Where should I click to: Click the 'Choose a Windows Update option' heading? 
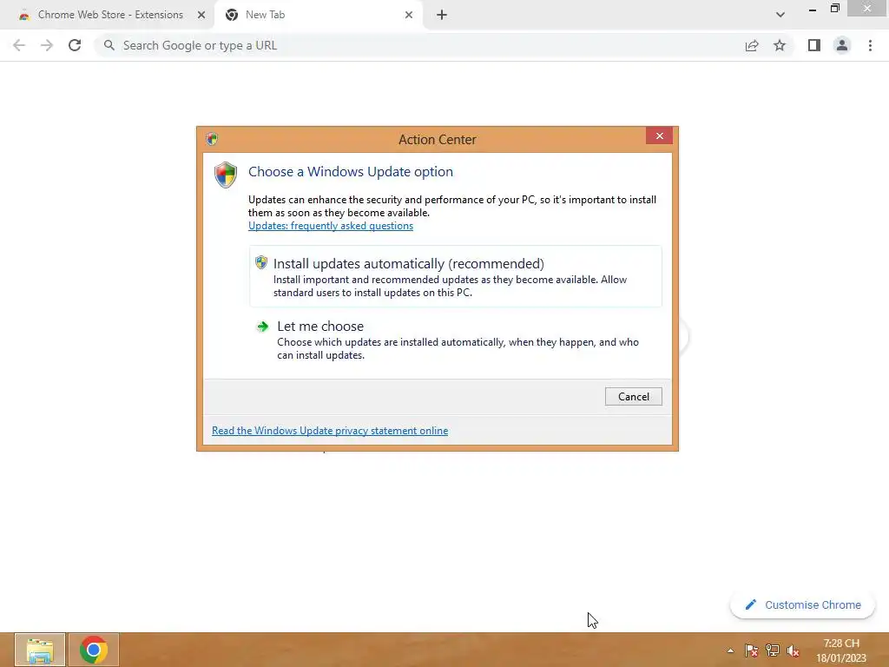pyautogui.click(x=351, y=172)
